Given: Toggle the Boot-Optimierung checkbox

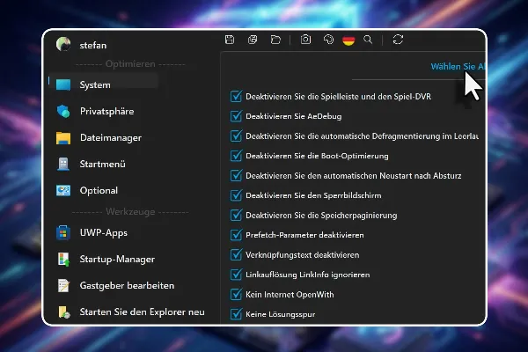Looking at the screenshot, I should pos(236,156).
